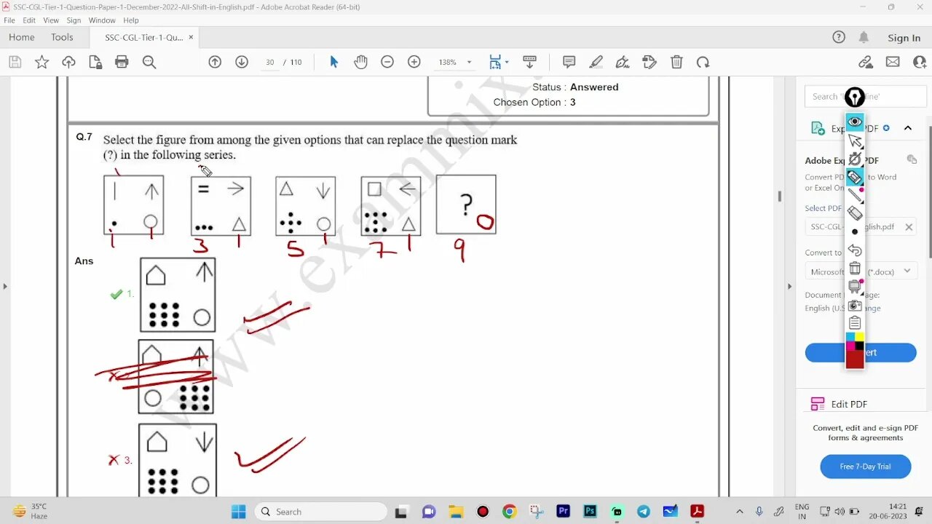Click the find text magnifier icon
The width and height of the screenshot is (932, 524).
click(149, 63)
